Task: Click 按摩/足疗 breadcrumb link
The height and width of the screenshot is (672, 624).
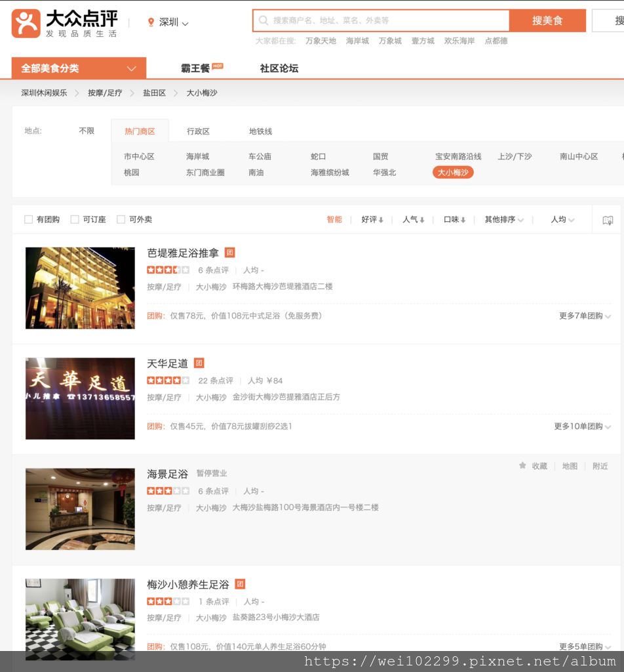Action: tap(105, 93)
